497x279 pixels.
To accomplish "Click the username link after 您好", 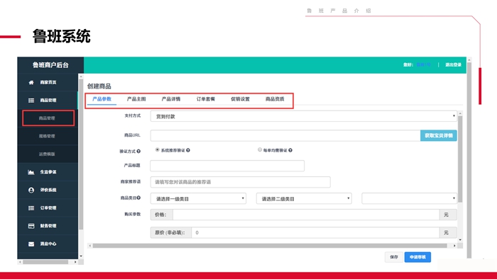I will [423, 64].
